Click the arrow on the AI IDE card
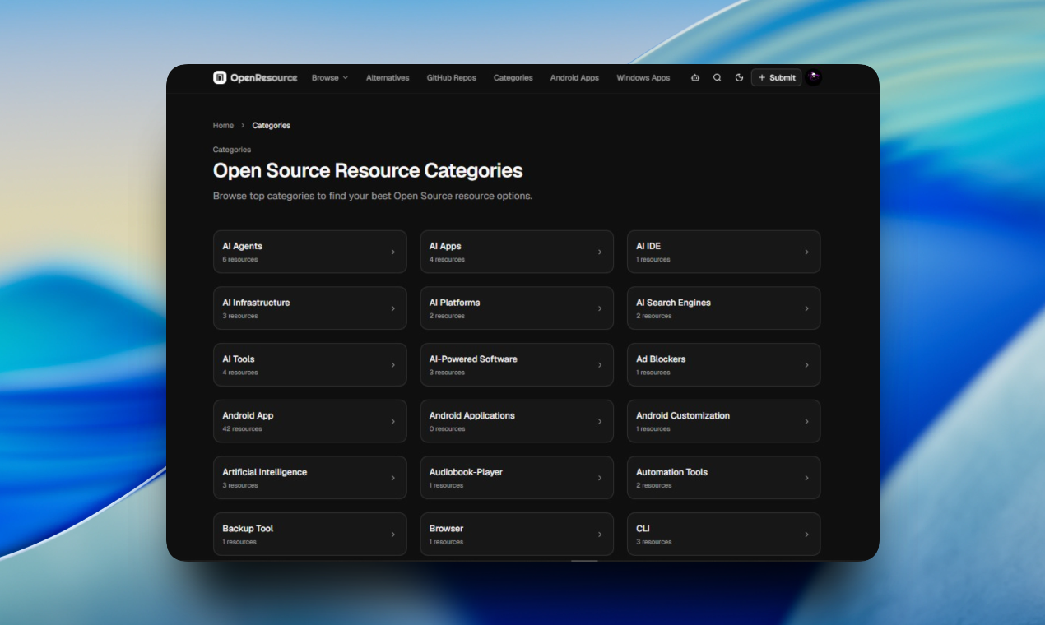The width and height of the screenshot is (1045, 625). click(806, 252)
